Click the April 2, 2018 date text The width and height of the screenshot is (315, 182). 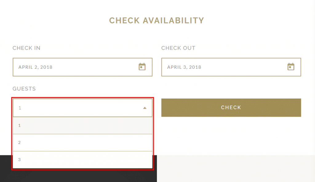[x=35, y=67]
